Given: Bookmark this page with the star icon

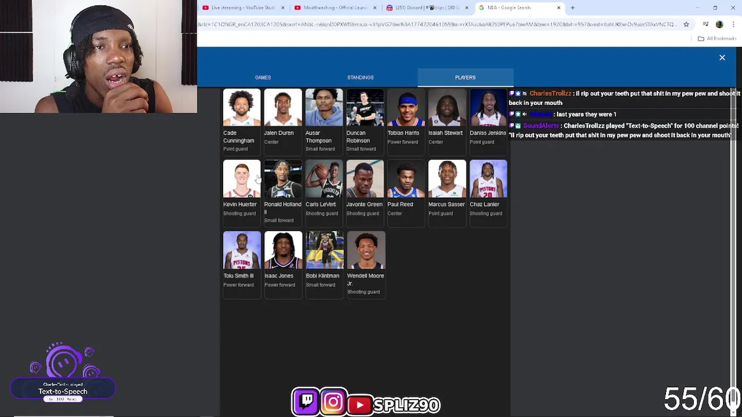Looking at the screenshot, I should (x=686, y=24).
